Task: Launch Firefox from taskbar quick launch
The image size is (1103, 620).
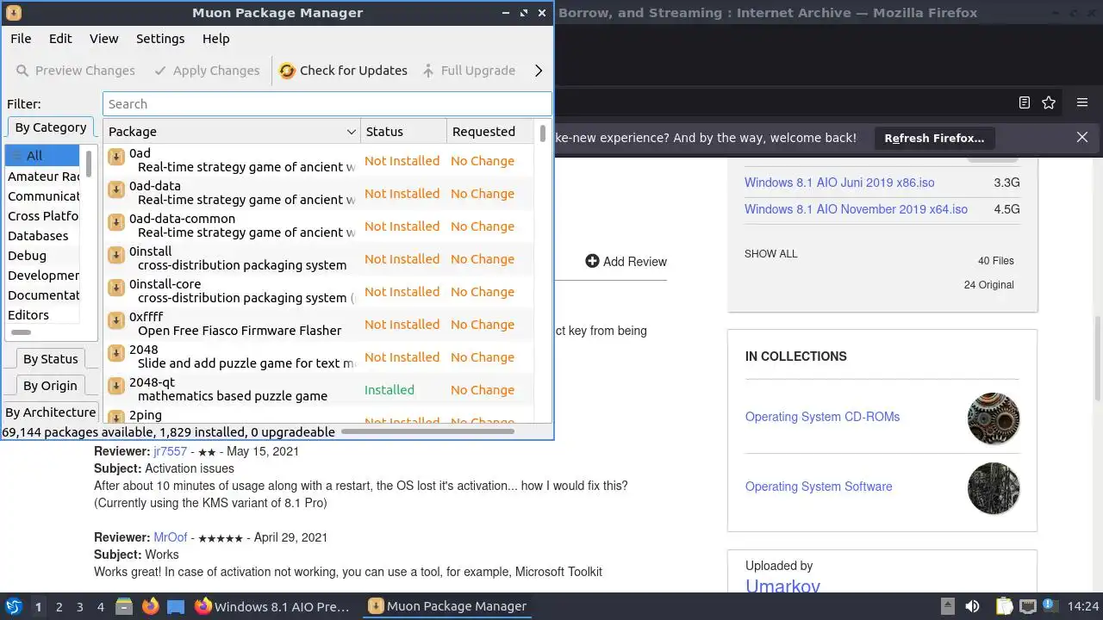Action: [x=150, y=606]
